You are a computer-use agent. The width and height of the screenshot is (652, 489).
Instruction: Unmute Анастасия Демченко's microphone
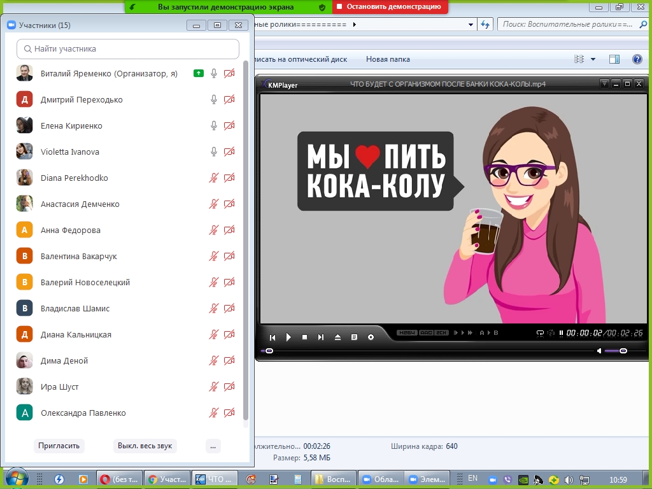214,204
